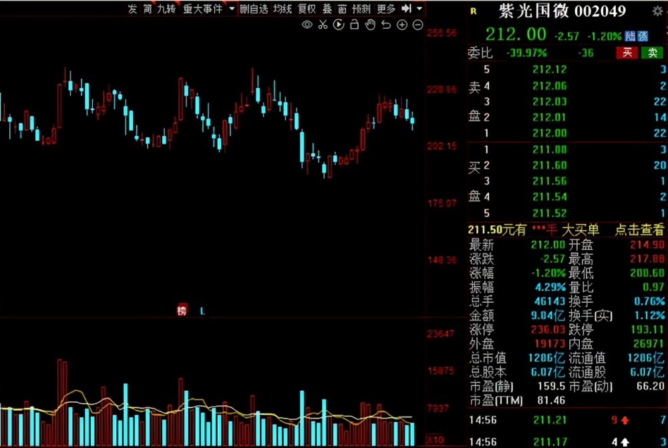668x448 pixels.
Task: Click the 总手 value 46143
Action: (x=550, y=301)
